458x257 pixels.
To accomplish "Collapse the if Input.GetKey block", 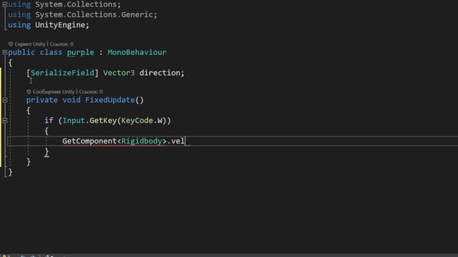I will point(5,121).
